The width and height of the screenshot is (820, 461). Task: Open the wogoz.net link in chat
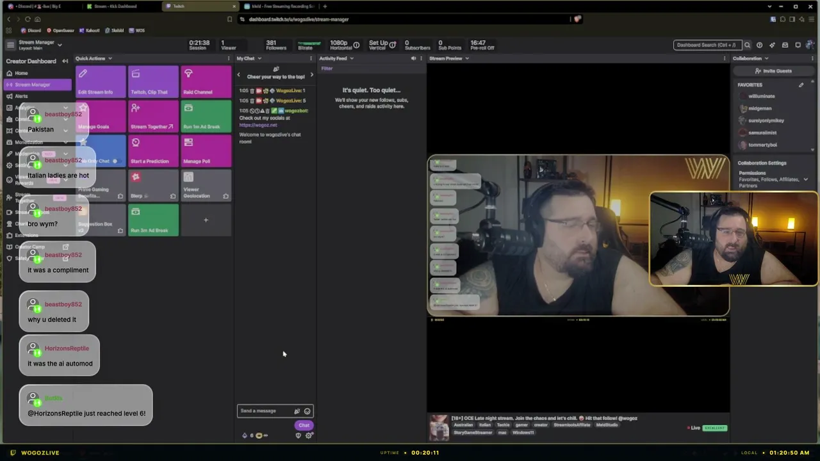tap(258, 125)
